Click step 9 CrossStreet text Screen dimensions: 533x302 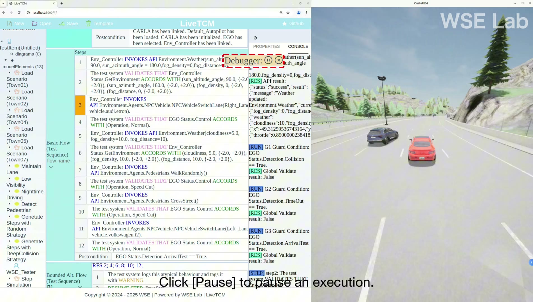(144, 198)
